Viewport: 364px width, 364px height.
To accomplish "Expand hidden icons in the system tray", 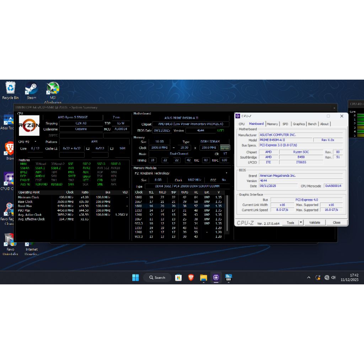I will (309, 278).
